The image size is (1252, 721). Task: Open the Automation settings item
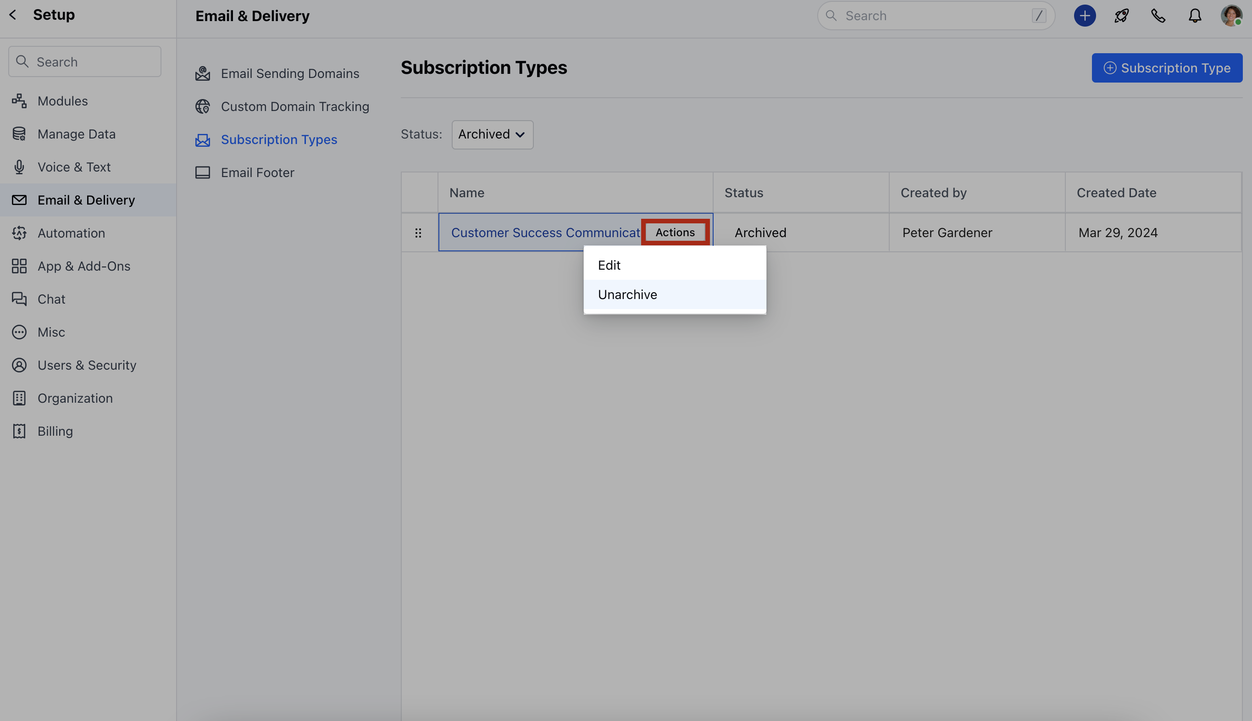[71, 233]
